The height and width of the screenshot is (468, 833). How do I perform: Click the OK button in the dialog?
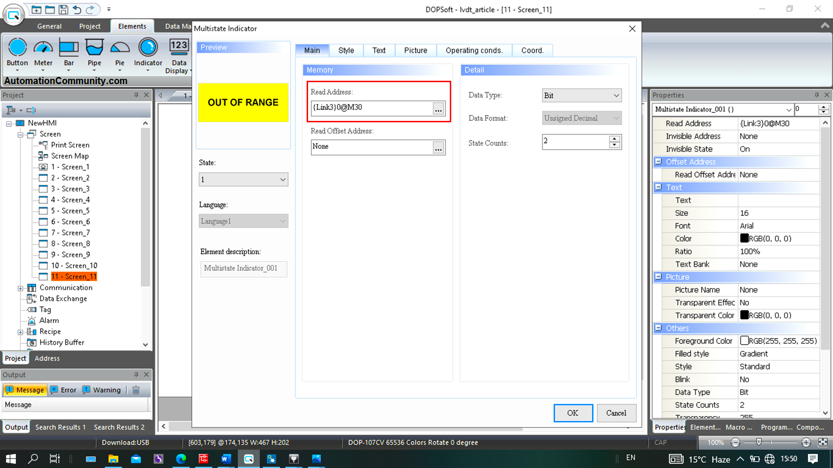click(x=573, y=413)
